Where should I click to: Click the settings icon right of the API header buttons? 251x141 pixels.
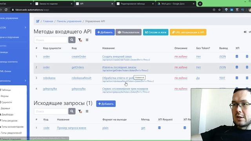[245, 32]
